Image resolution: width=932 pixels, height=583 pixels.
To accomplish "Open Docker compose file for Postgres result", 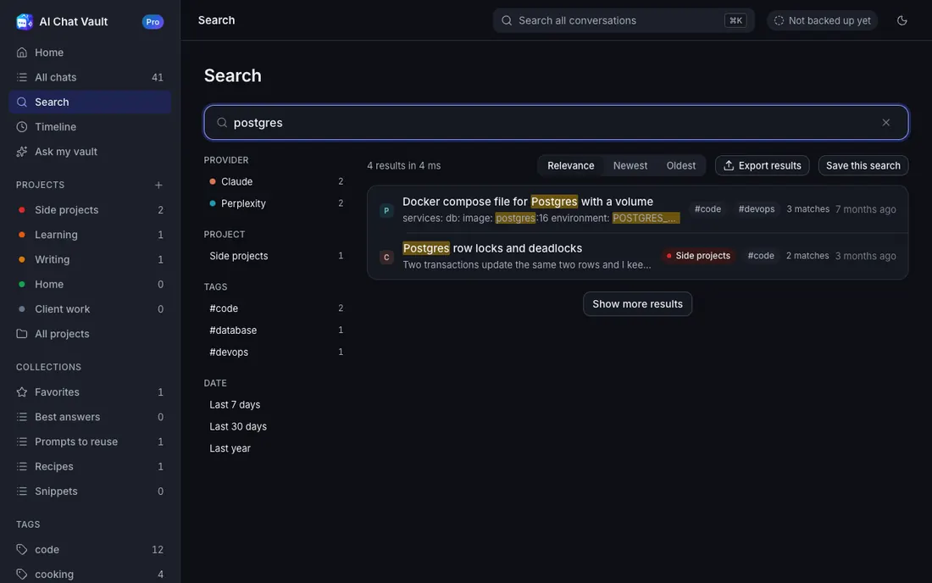I will [x=637, y=209].
